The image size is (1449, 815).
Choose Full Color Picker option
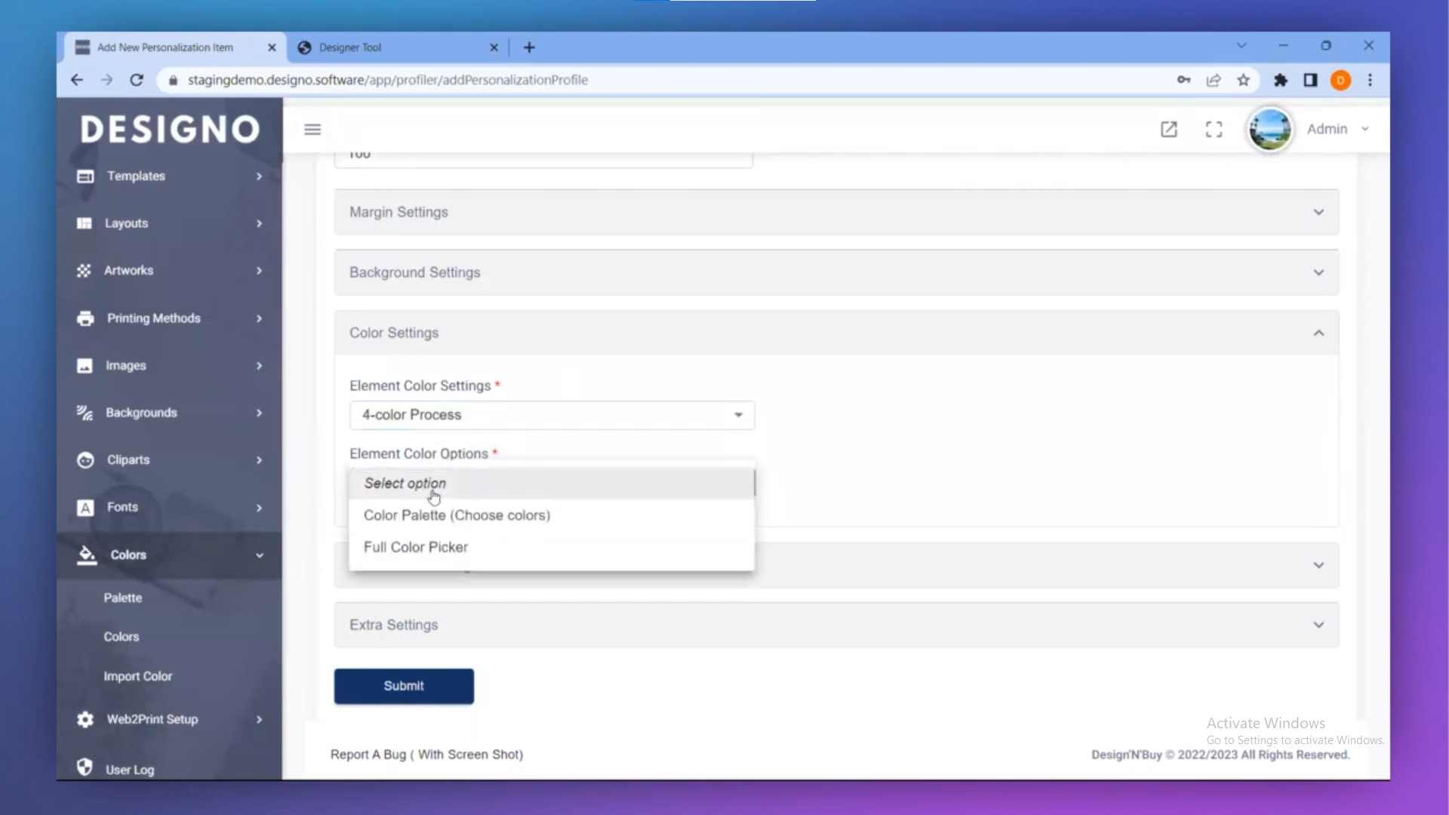416,547
